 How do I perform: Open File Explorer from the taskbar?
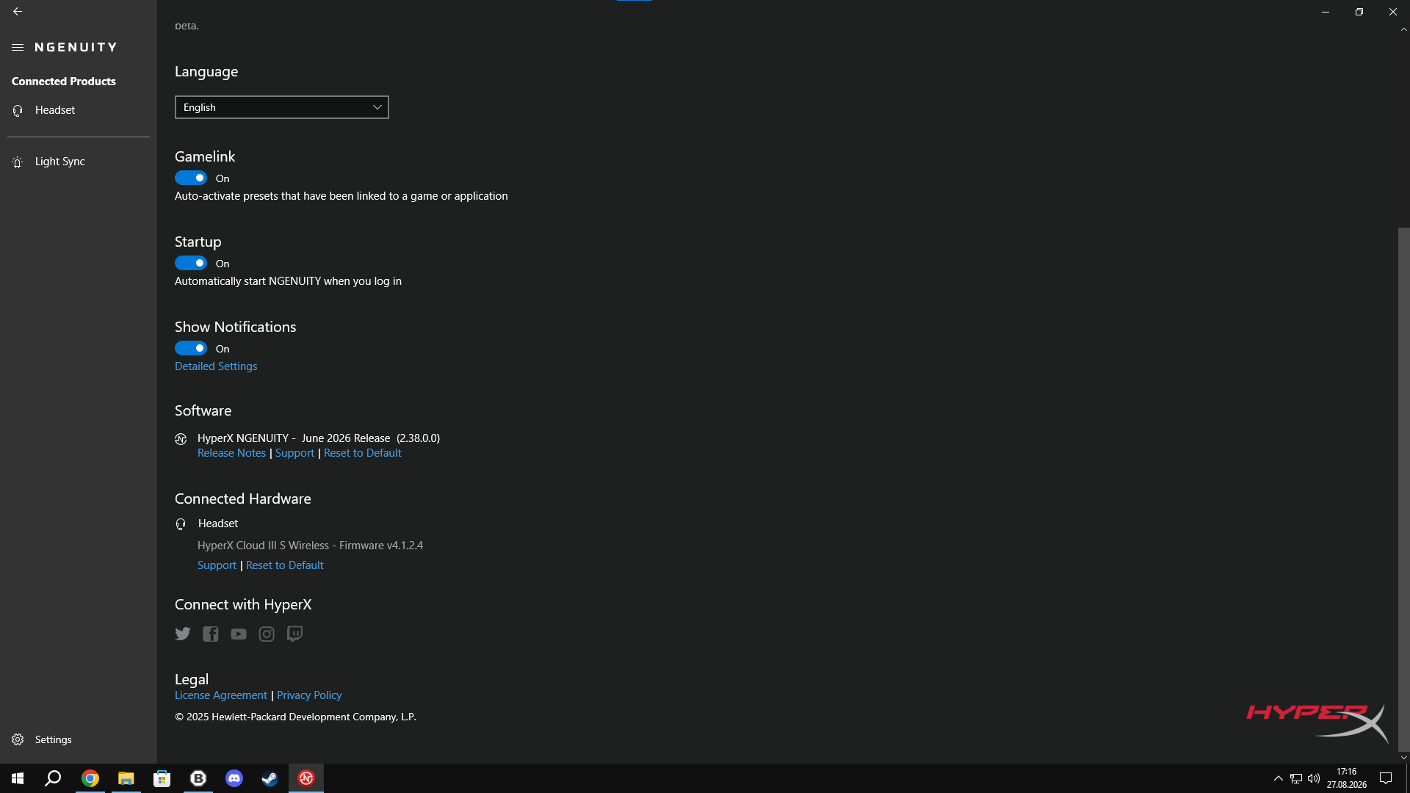click(x=126, y=778)
